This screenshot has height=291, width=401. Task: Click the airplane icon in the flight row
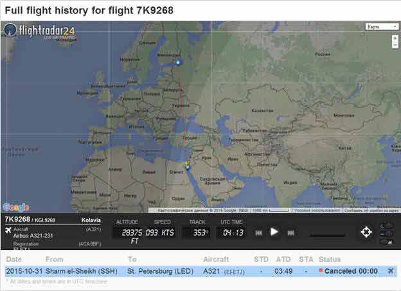389,271
